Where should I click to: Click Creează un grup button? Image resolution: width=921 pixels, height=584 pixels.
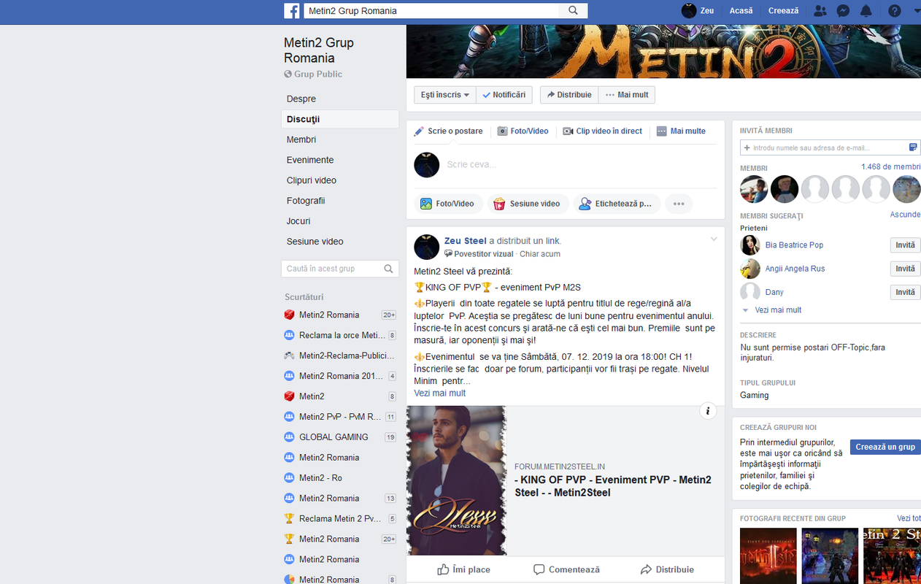(x=885, y=447)
